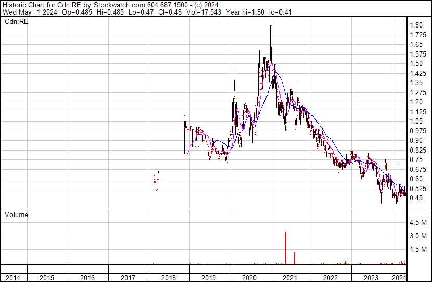Image resolution: width=432 pixels, height=282 pixels.
Task: Click the 0.45 price axis label
Action: [x=416, y=198]
